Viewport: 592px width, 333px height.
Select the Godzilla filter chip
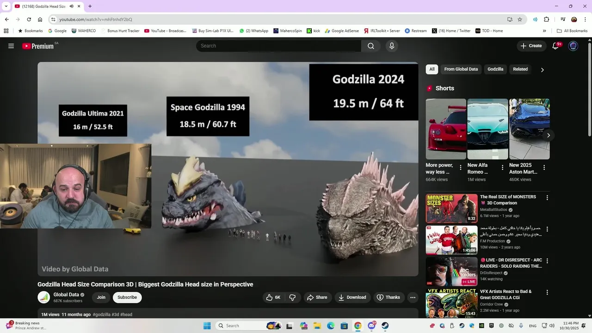(x=495, y=69)
